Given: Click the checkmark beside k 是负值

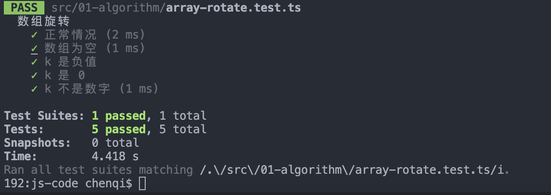Looking at the screenshot, I should (x=34, y=62).
